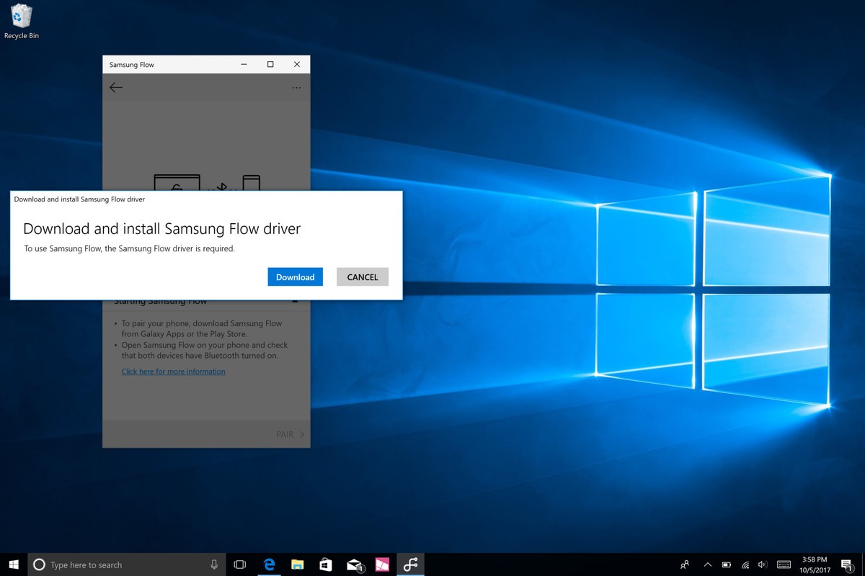Open 'Click here for more information' link
This screenshot has height=576, width=865.
(173, 371)
